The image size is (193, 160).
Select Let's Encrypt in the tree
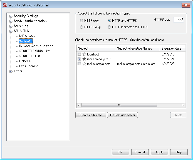(28, 66)
